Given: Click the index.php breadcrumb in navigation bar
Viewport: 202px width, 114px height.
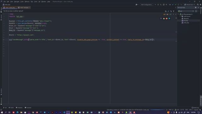Looking at the screenshot, I should (6, 5).
